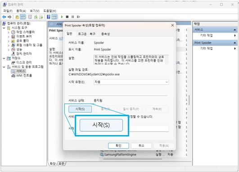
Task: Toggle the show/hide action pane icon
Action: 54,17
